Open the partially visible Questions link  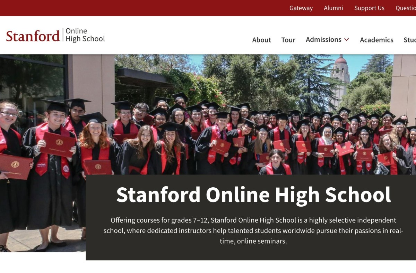click(x=406, y=8)
